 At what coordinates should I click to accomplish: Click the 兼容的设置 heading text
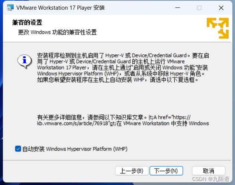(x=27, y=23)
